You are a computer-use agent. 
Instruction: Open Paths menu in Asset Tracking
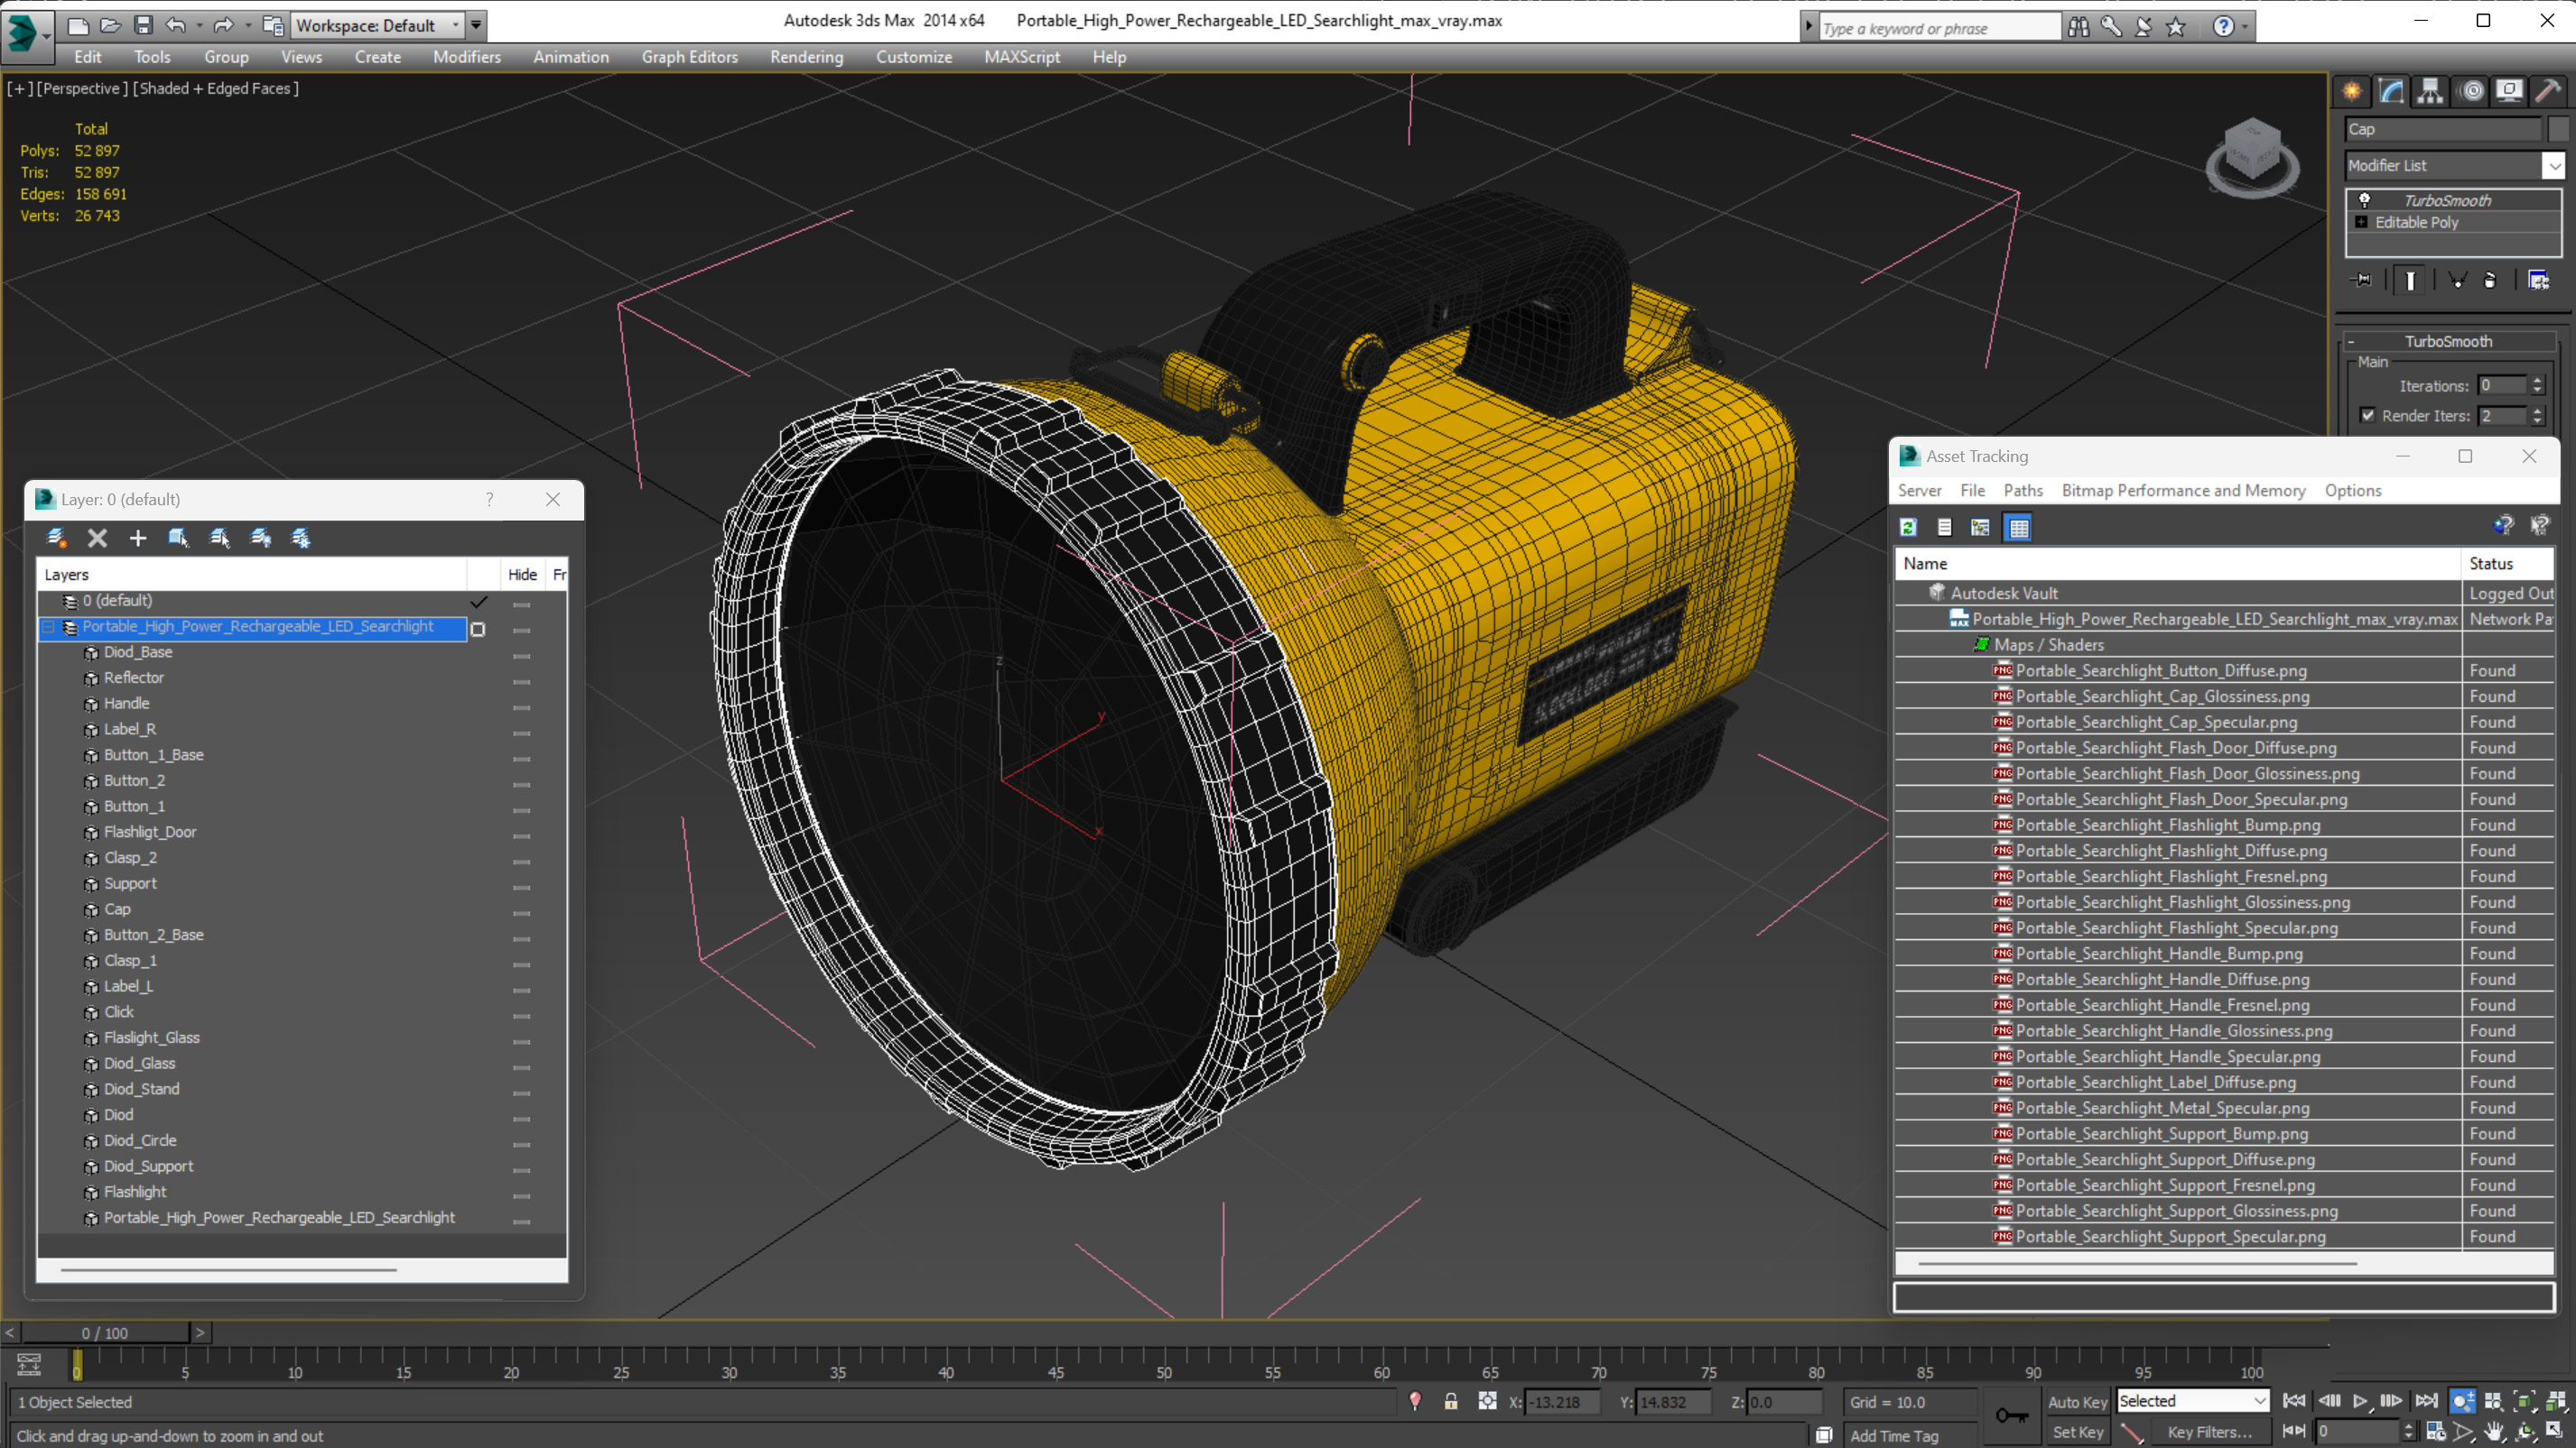2022,491
